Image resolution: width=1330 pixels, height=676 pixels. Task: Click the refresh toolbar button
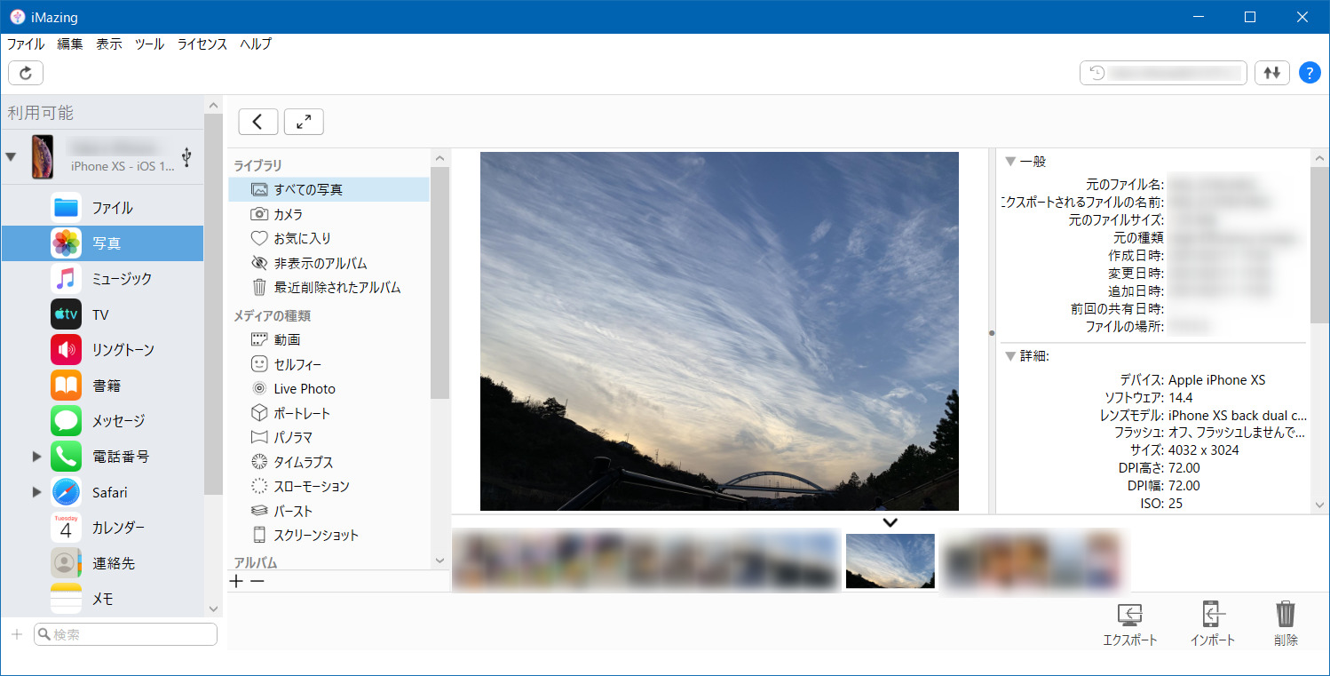coord(26,73)
